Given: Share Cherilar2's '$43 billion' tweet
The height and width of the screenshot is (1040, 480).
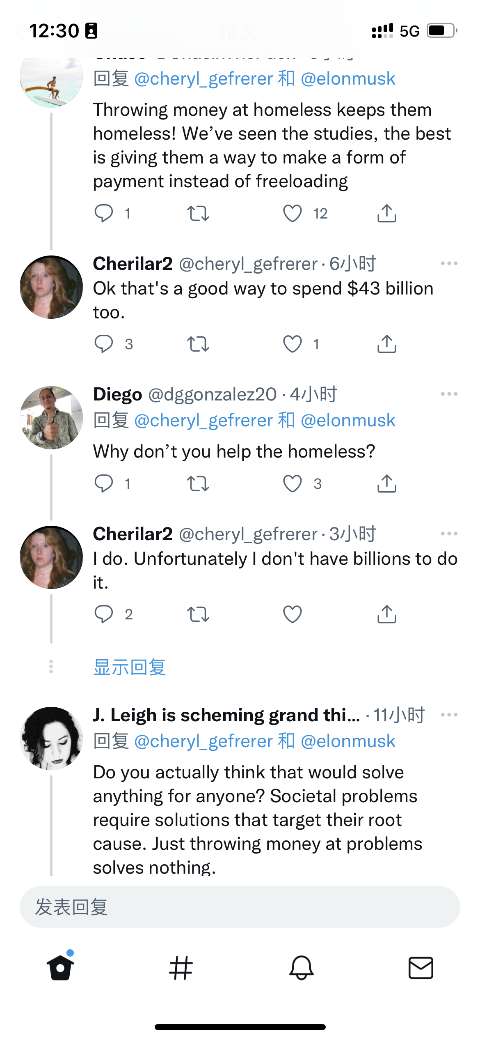Looking at the screenshot, I should click(386, 344).
